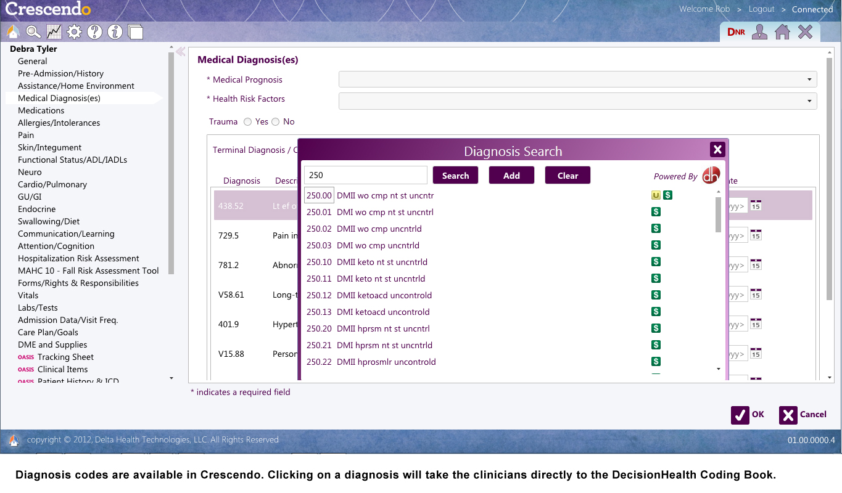Click the diagnosis search input field

[366, 175]
